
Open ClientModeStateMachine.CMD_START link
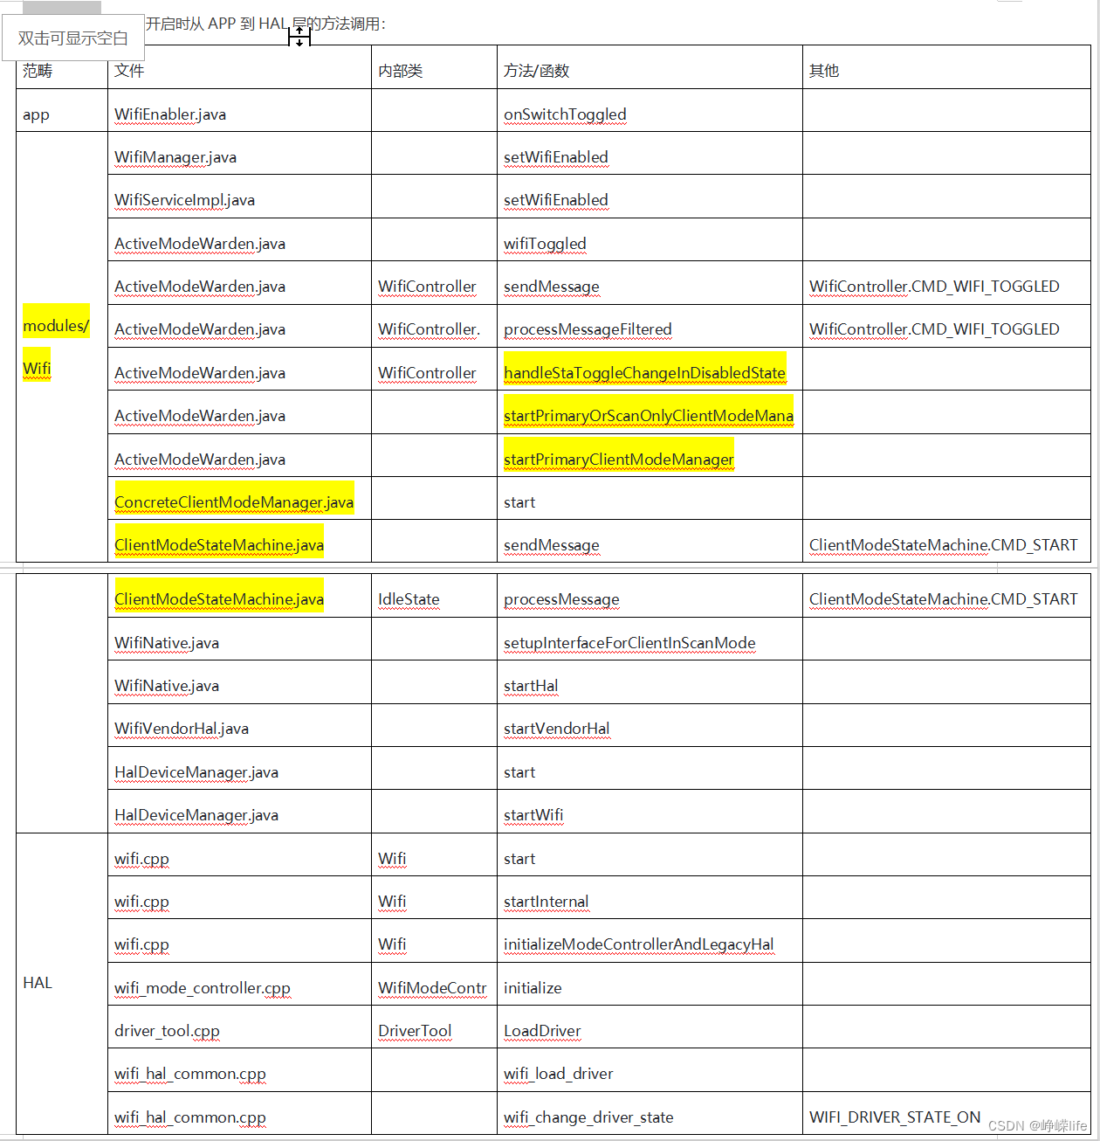click(943, 545)
